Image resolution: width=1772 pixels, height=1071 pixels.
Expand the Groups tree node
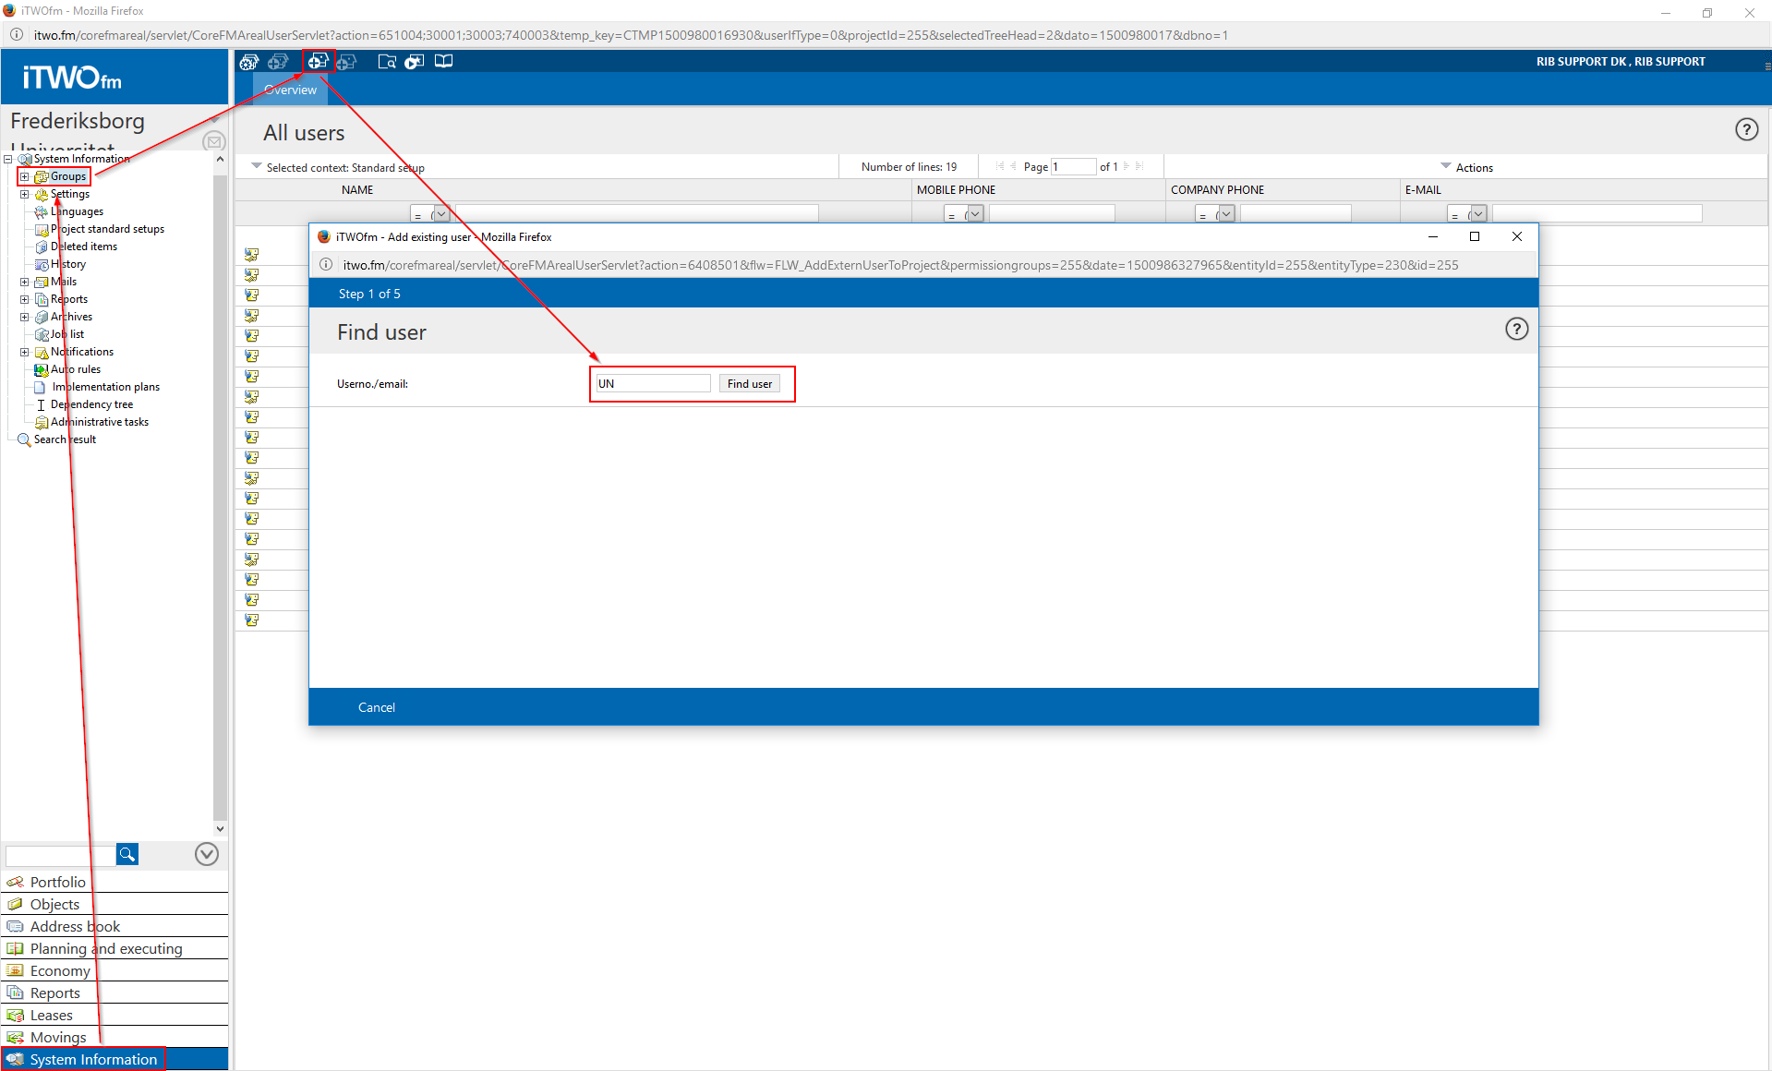click(25, 176)
